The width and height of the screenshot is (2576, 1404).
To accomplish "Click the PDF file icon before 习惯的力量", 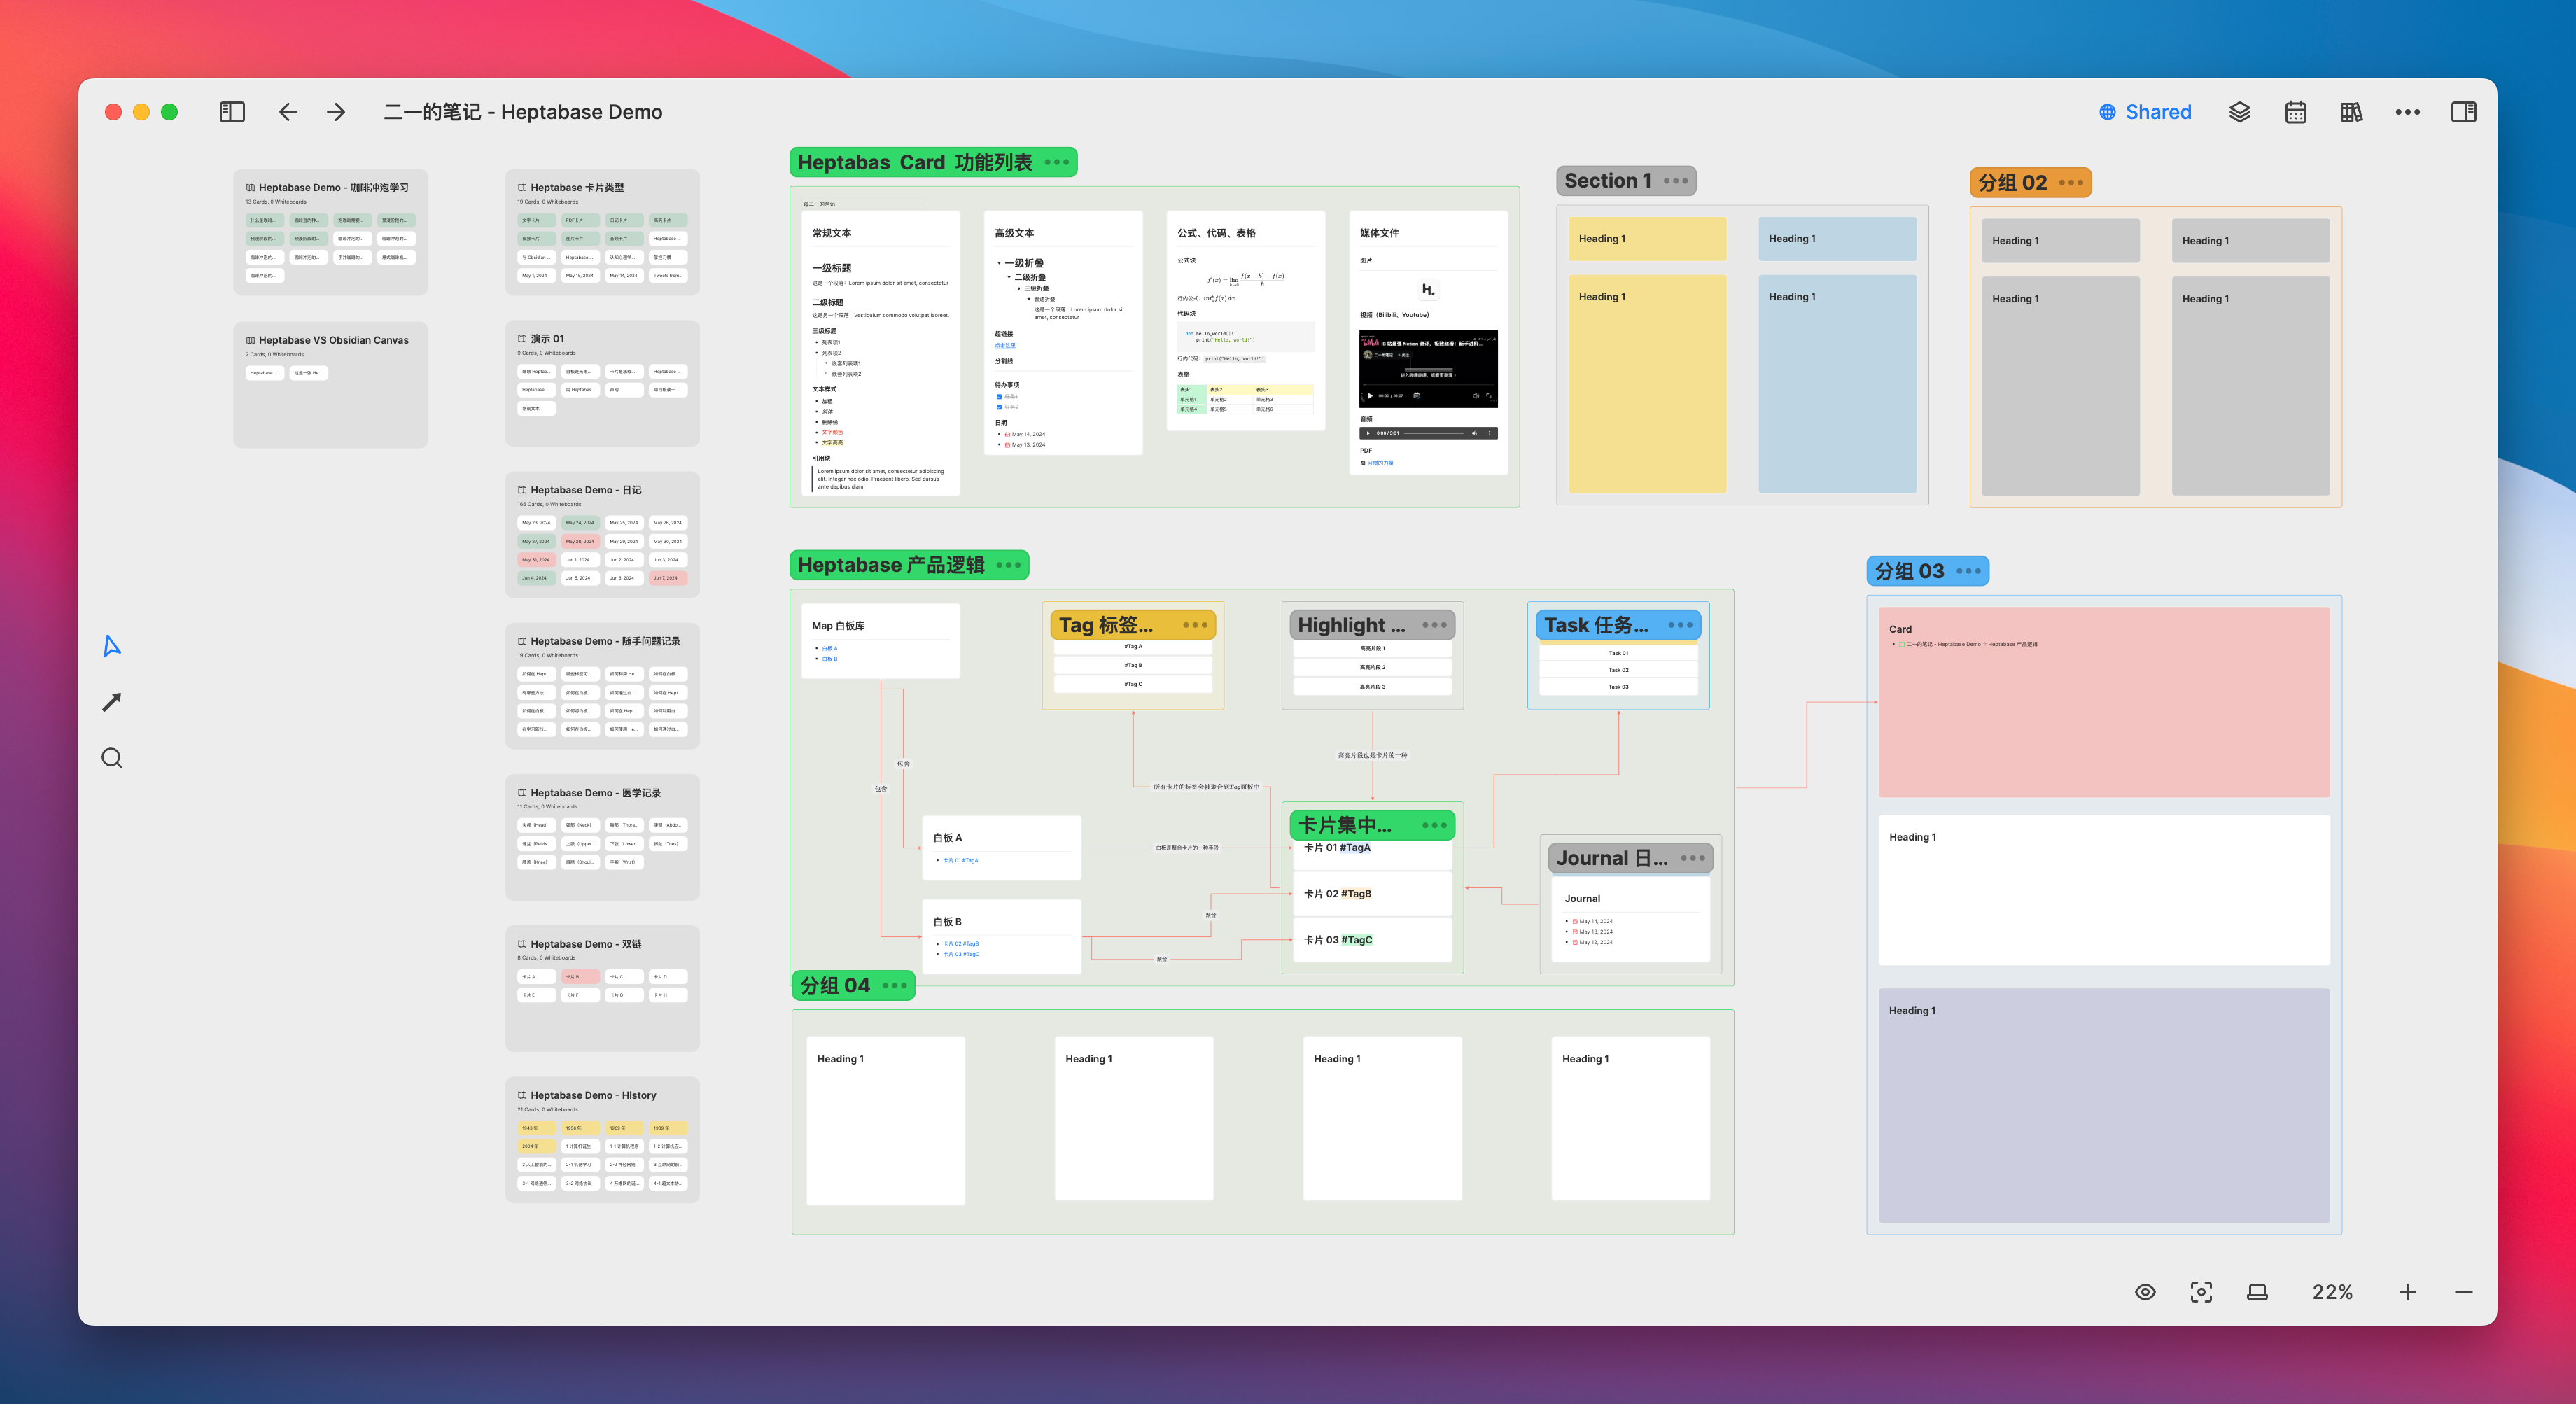I will coord(1363,463).
